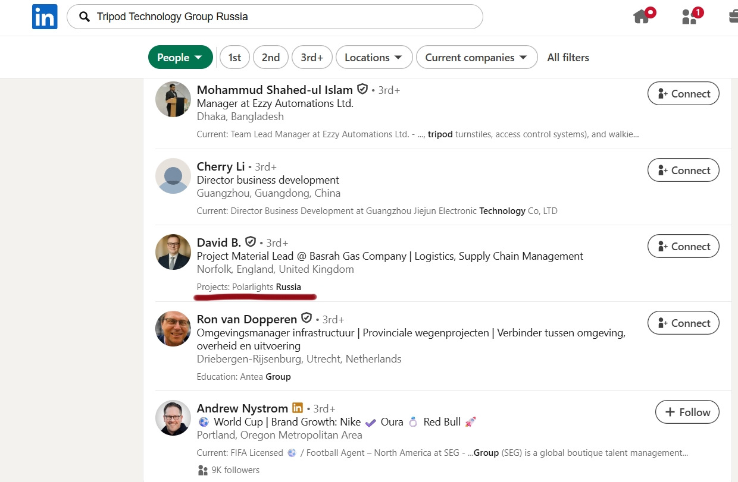Expand the Current companies filter
The image size is (738, 482).
[x=477, y=58]
